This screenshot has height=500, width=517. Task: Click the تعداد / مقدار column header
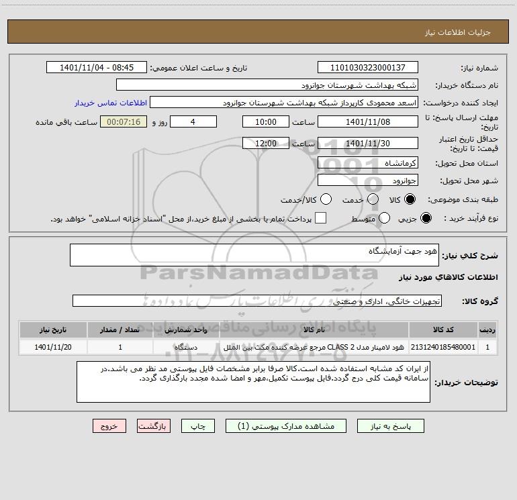pyautogui.click(x=120, y=330)
